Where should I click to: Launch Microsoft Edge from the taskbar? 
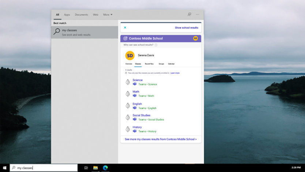click(x=105, y=168)
